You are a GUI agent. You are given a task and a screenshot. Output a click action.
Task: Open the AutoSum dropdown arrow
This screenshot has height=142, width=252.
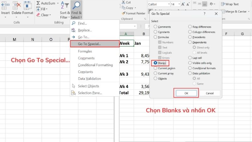point(58,3)
